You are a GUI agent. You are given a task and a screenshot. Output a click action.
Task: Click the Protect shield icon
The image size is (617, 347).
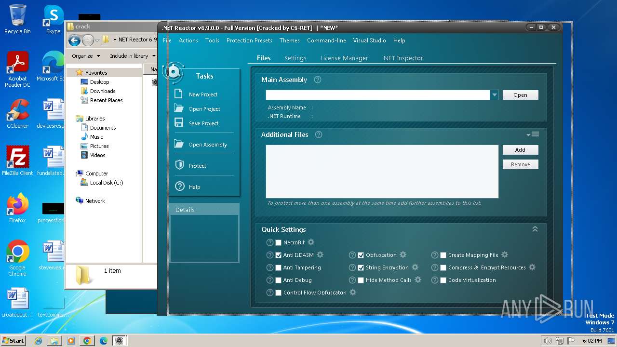pyautogui.click(x=179, y=165)
